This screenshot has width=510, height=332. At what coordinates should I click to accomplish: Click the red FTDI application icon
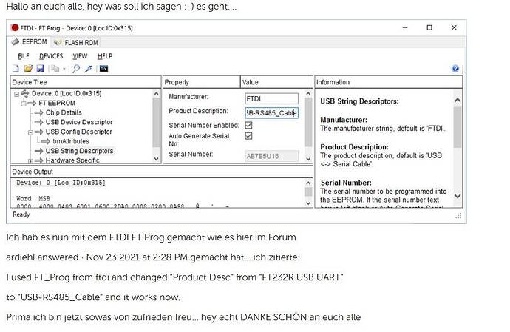15,27
